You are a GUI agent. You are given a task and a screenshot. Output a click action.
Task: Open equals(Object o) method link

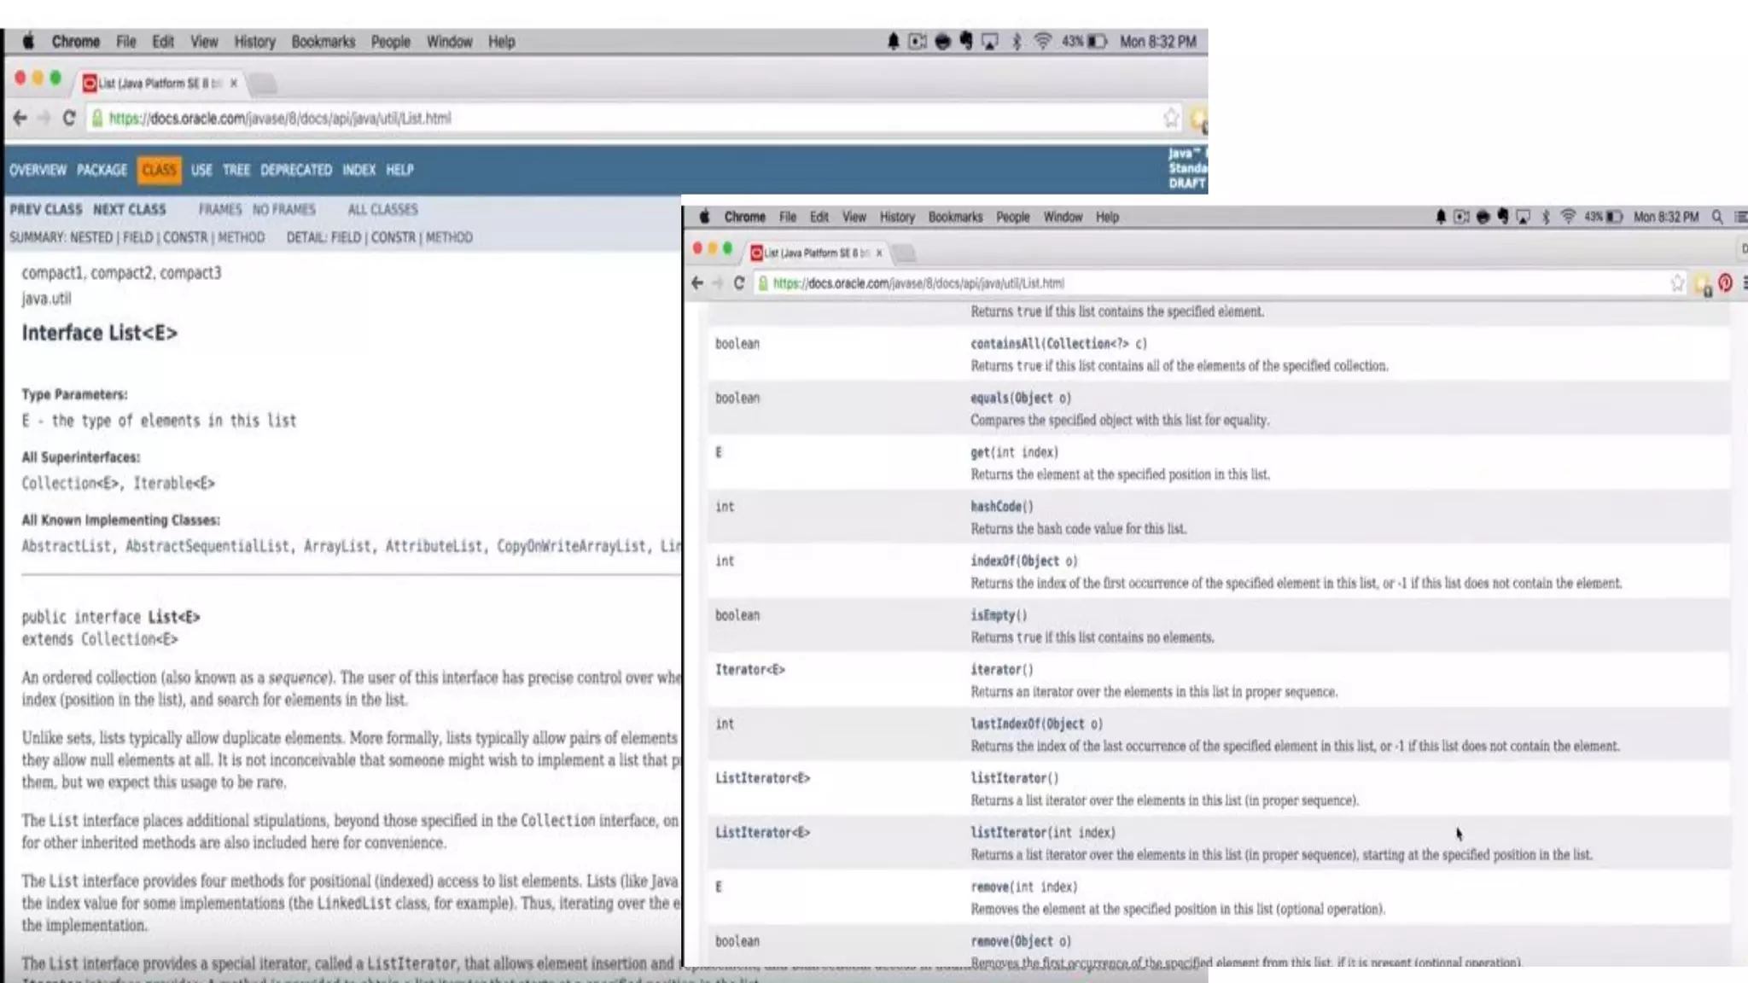click(x=1020, y=398)
